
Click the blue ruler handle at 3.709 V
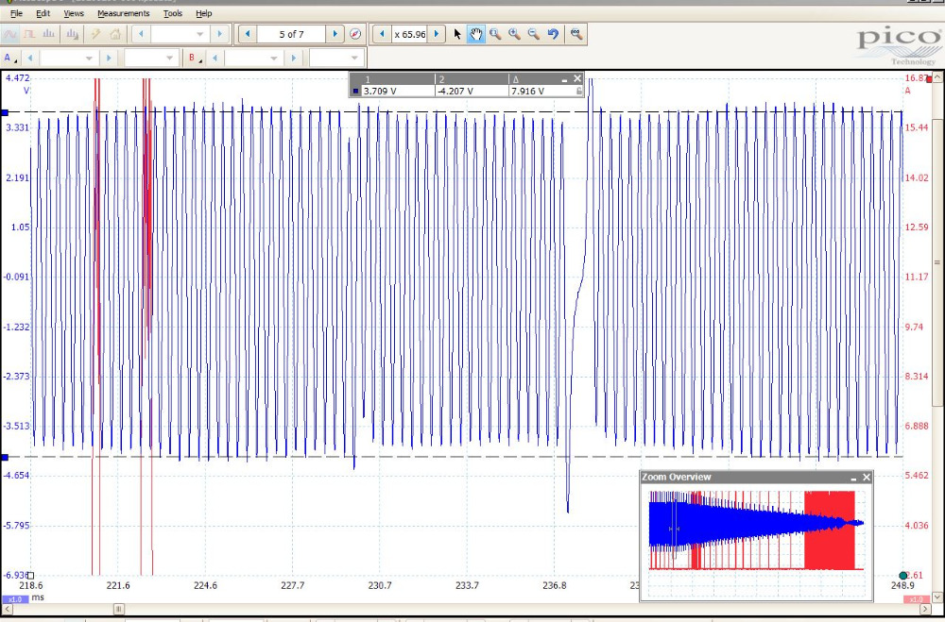(5, 112)
